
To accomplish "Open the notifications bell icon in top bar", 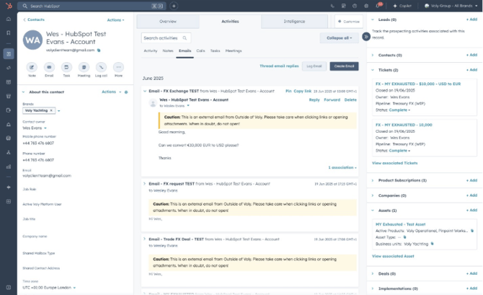I will tap(378, 6).
